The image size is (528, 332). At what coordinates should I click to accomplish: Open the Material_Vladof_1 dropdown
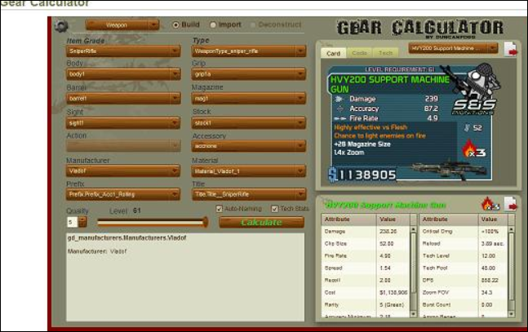point(249,171)
